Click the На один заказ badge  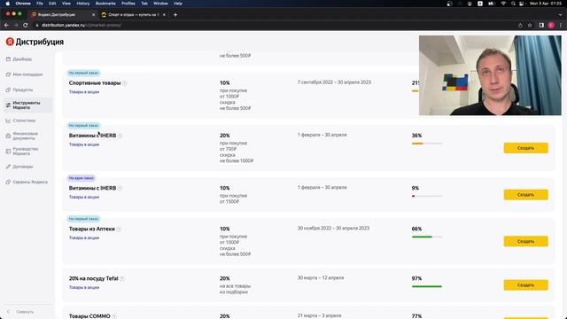coord(81,178)
